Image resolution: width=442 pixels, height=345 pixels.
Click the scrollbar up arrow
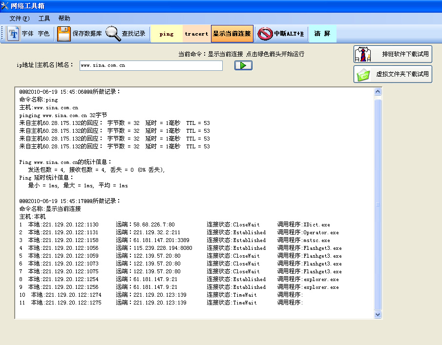pos(378,92)
